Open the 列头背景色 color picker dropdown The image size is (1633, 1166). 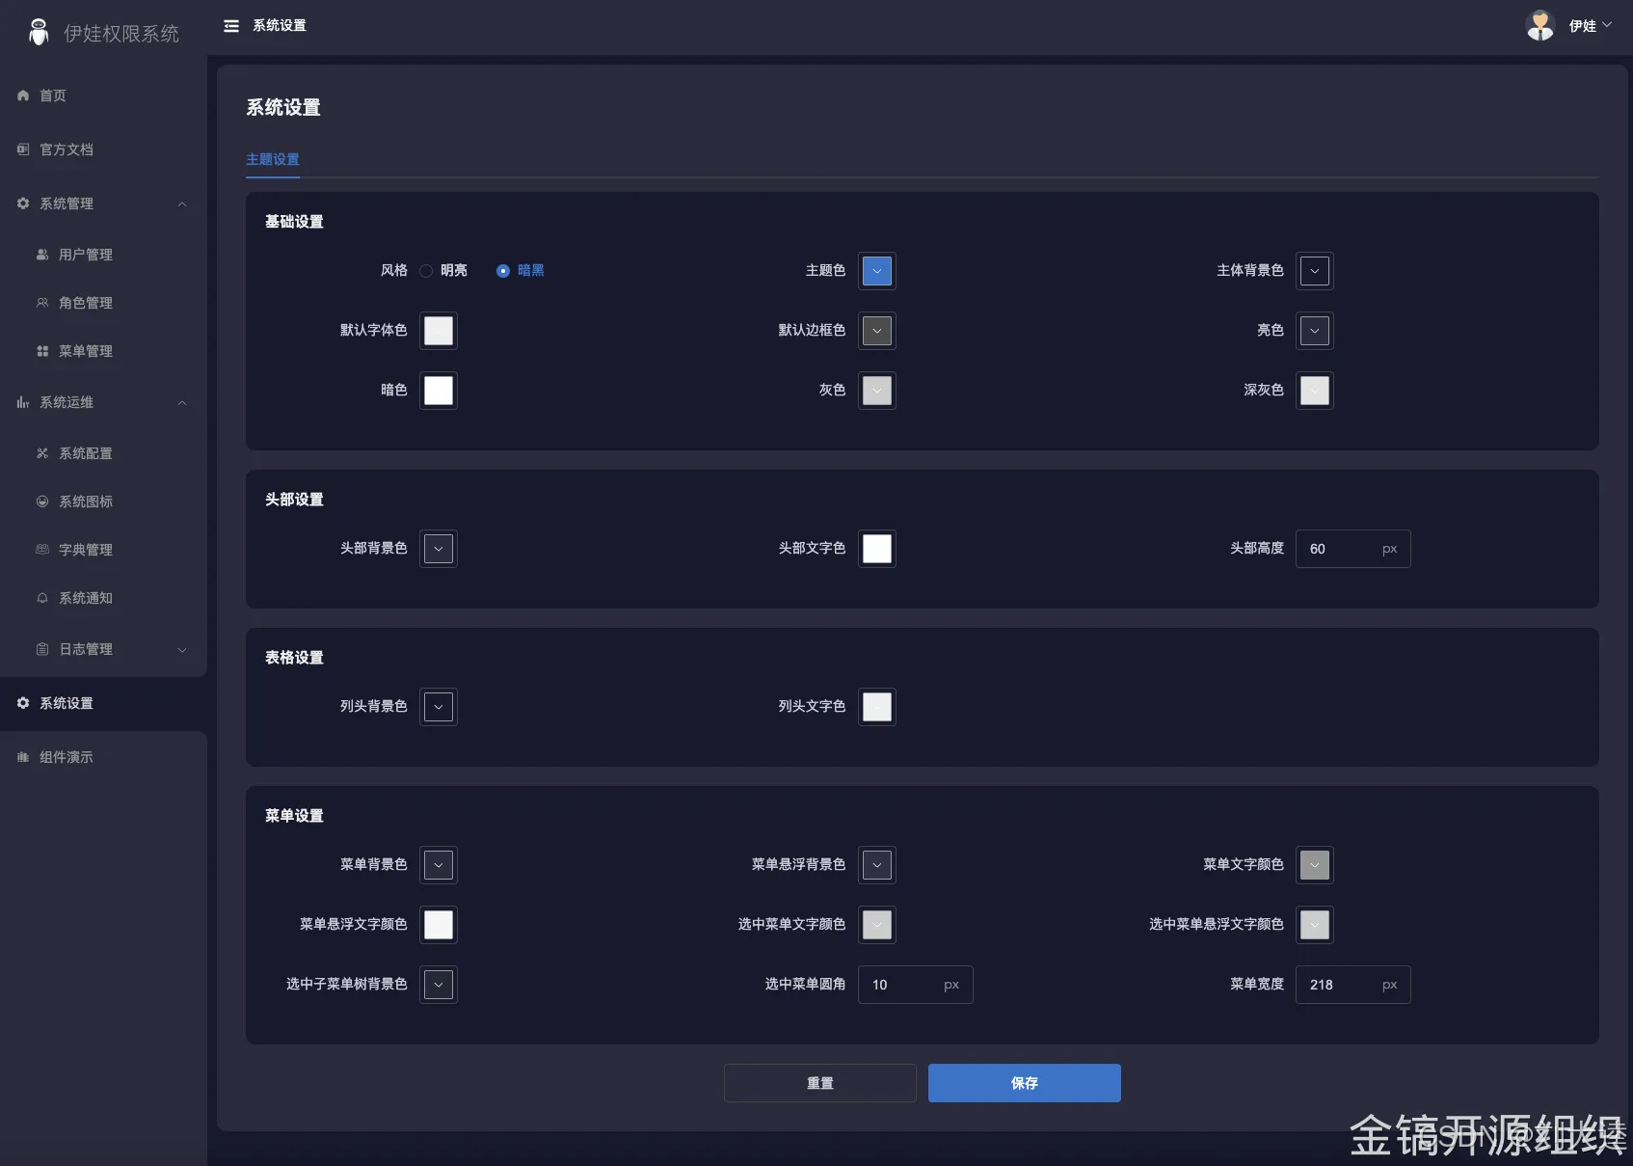click(439, 707)
